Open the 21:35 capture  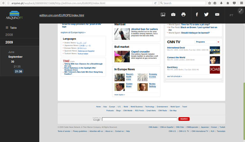pyautogui.click(x=17, y=67)
